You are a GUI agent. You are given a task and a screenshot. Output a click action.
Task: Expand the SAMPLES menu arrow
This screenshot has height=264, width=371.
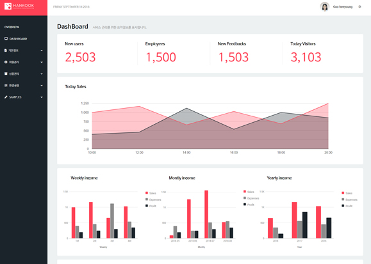coord(42,97)
